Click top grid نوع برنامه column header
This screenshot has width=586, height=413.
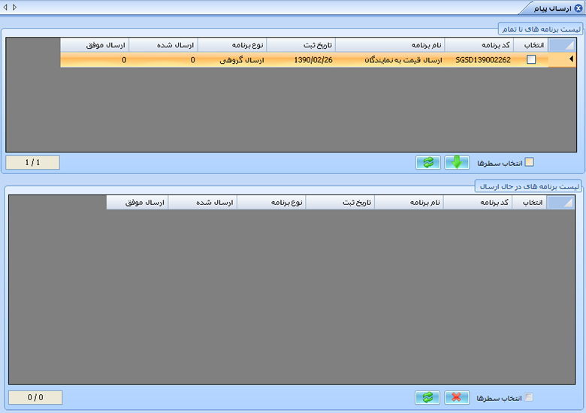click(232, 45)
